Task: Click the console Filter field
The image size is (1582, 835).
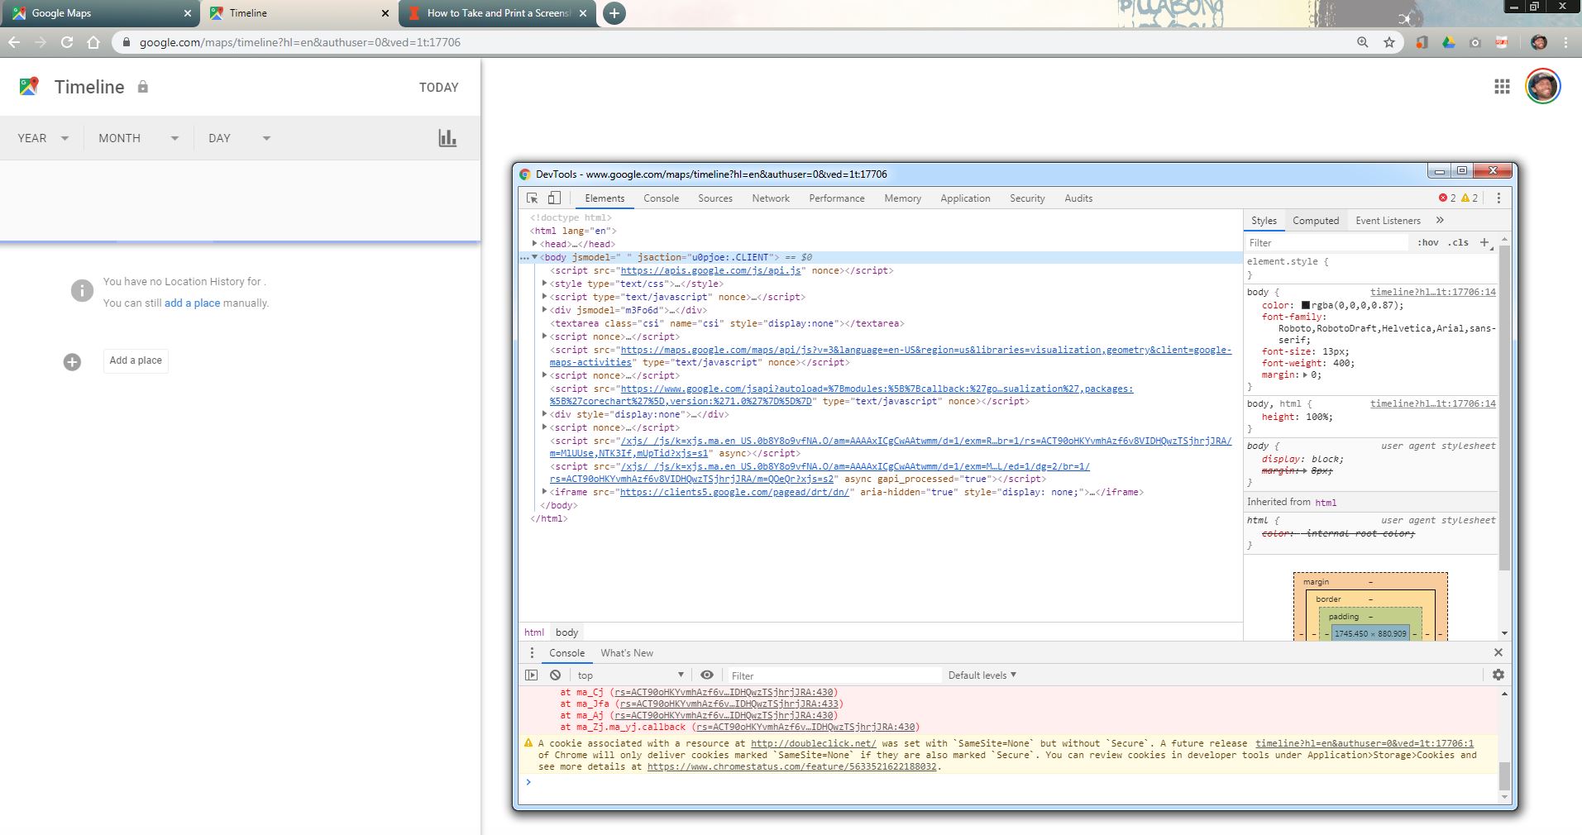Action: 834,675
